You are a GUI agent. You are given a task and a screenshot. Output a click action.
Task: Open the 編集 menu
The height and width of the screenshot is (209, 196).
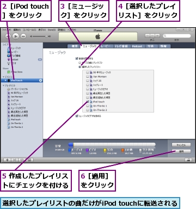(x=17, y=30)
